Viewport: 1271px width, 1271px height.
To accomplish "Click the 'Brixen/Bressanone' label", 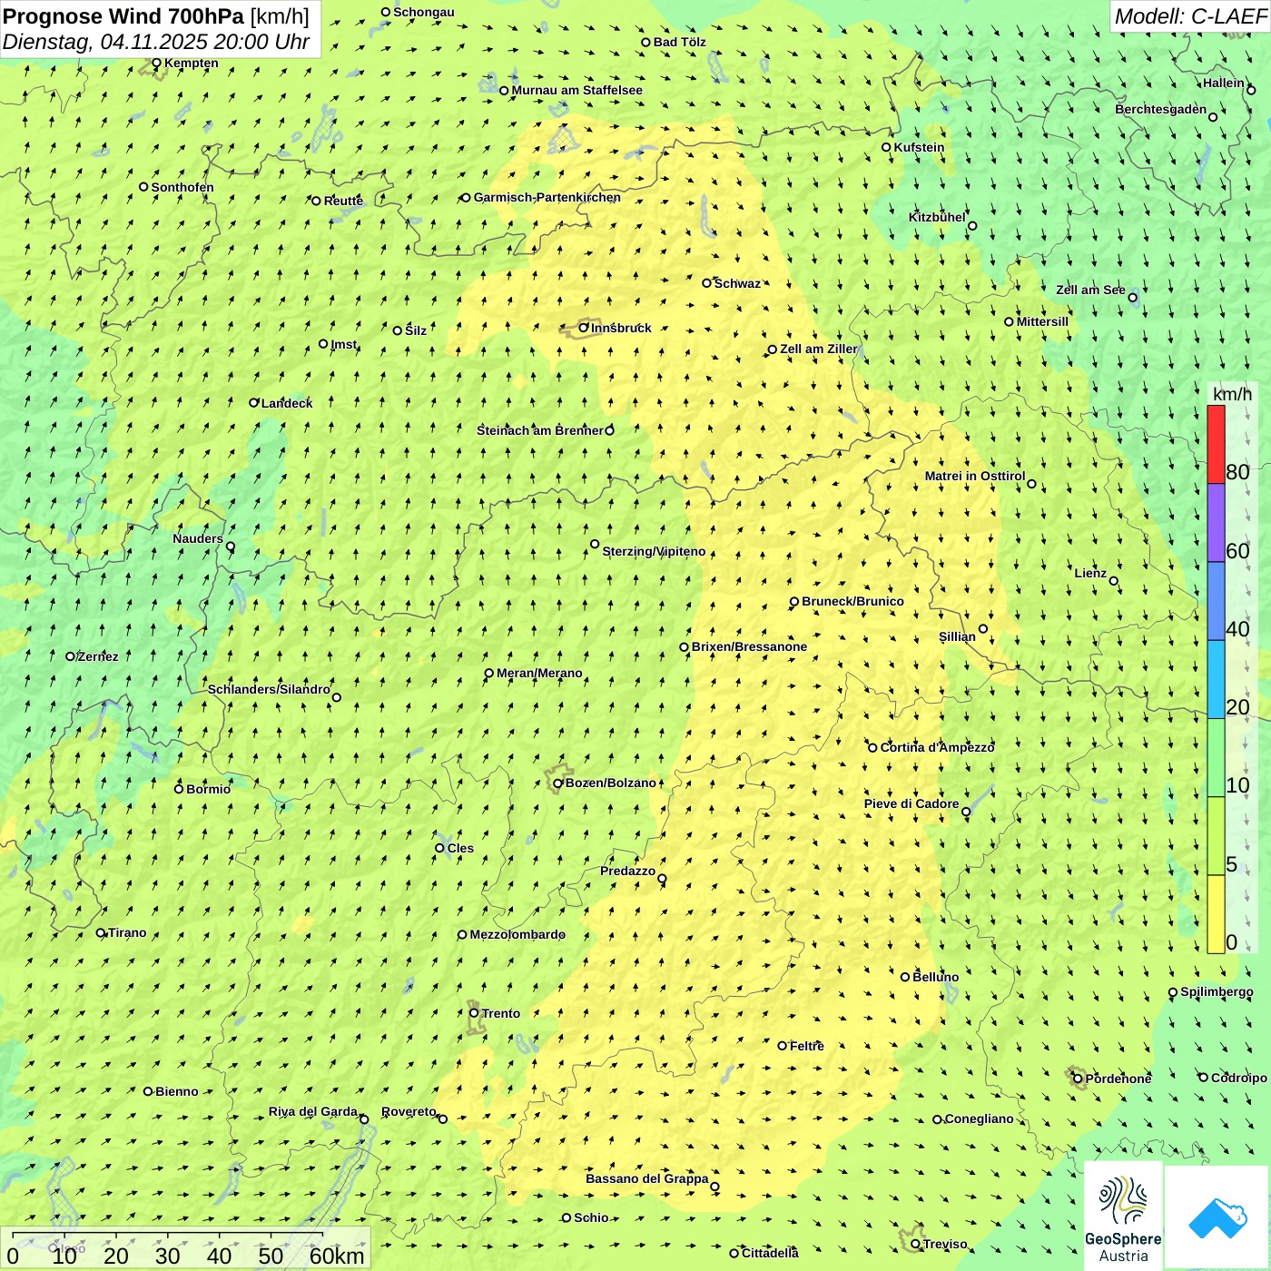I will click(x=749, y=646).
